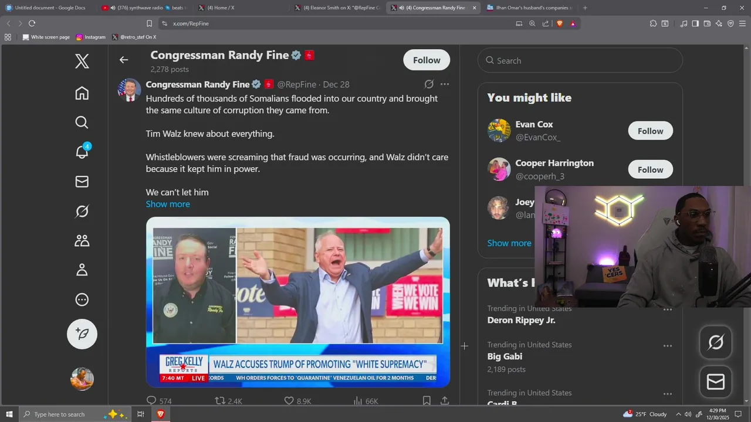Viewport: 751px width, 422px height.
Task: Open Brave VPN shield icon
Action: [x=730, y=23]
